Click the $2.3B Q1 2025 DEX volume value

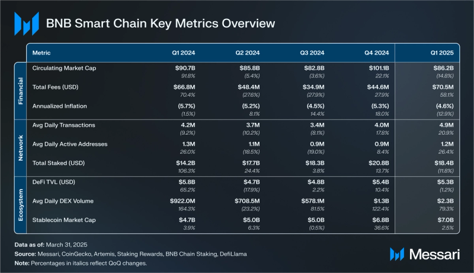tap(446, 201)
